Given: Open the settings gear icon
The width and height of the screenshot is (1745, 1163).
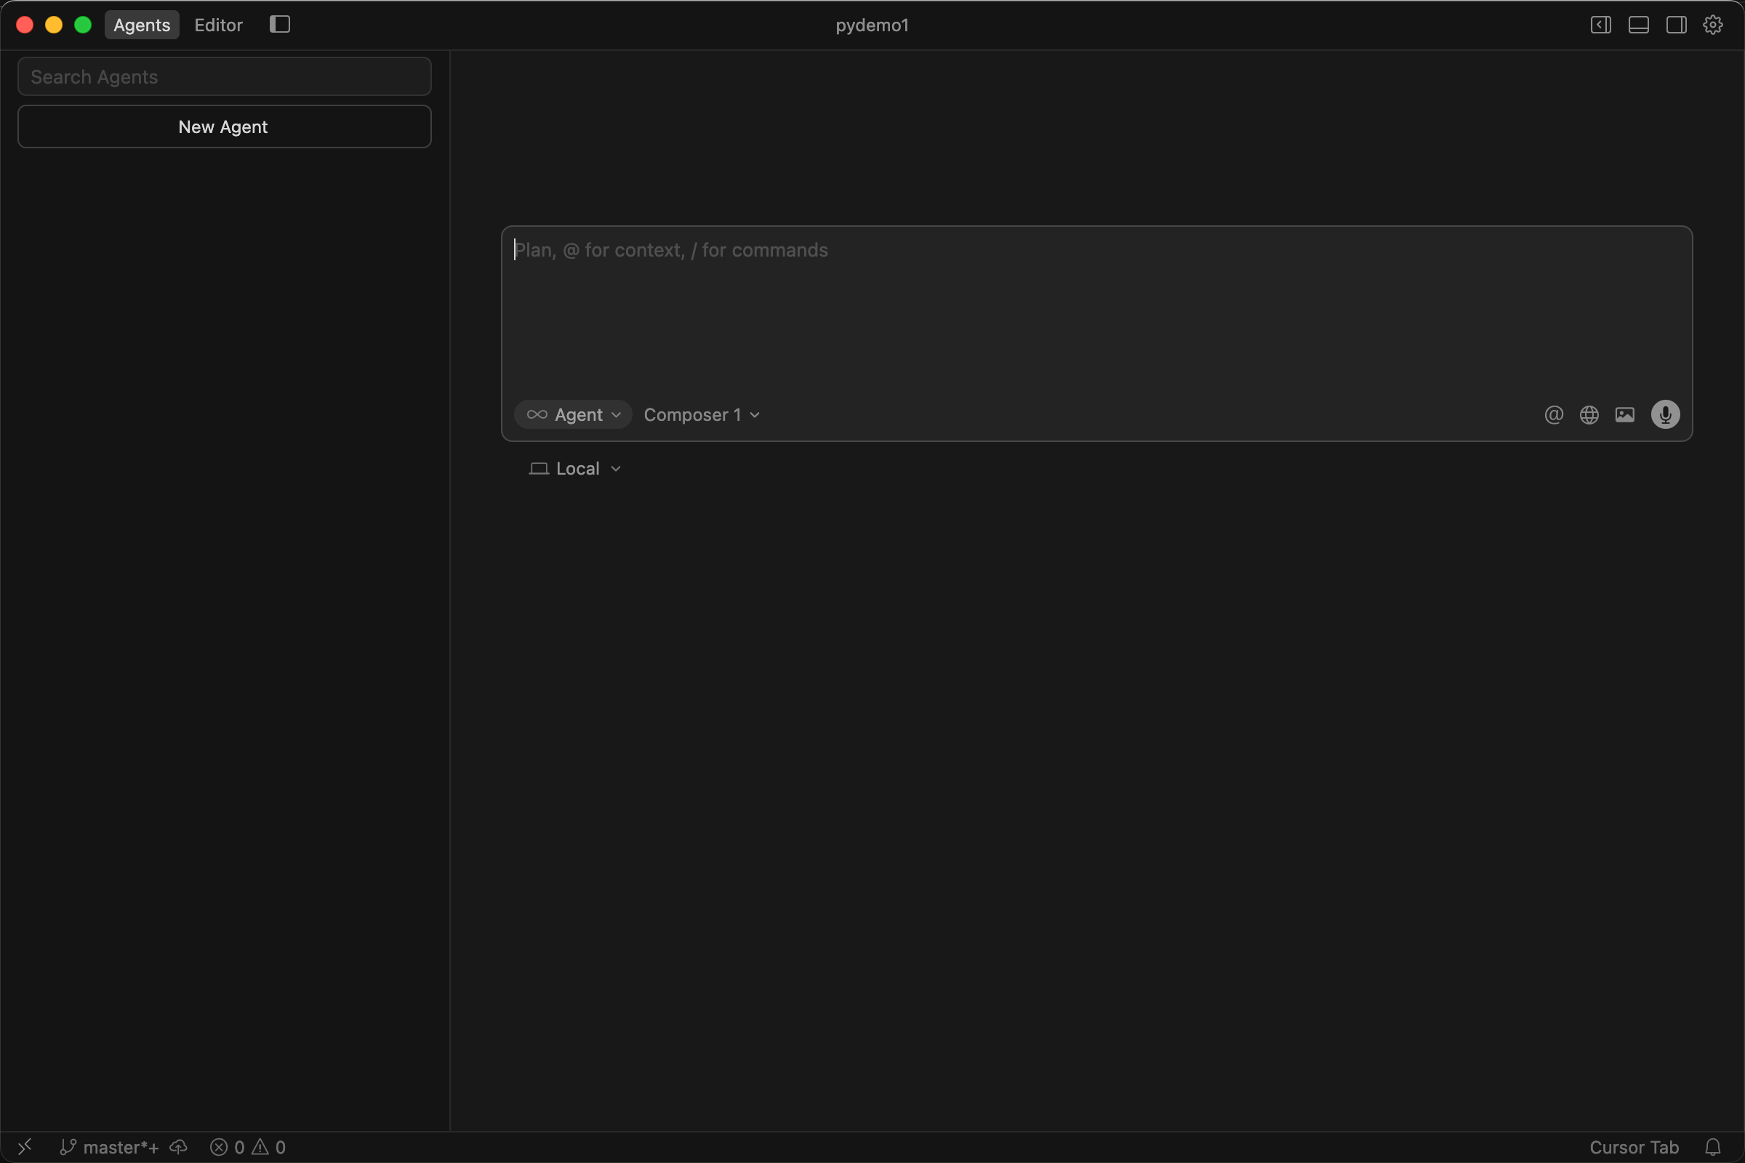Looking at the screenshot, I should pyautogui.click(x=1712, y=25).
